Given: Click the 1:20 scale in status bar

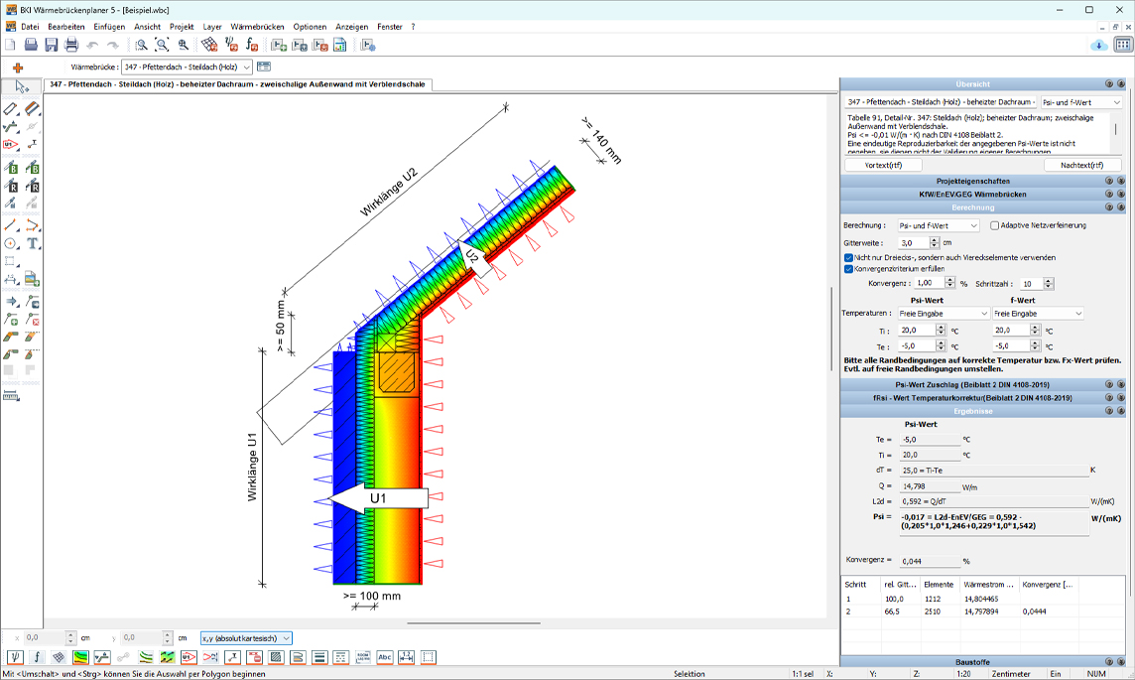Looking at the screenshot, I should point(964,674).
